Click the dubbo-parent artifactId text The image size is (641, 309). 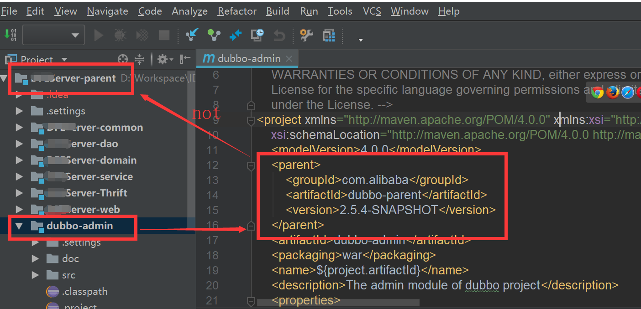tap(384, 195)
